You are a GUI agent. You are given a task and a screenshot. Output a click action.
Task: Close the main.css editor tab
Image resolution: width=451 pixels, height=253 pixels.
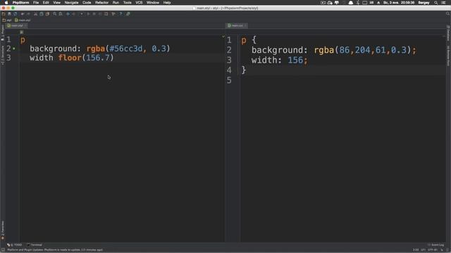pyautogui.click(x=245, y=25)
